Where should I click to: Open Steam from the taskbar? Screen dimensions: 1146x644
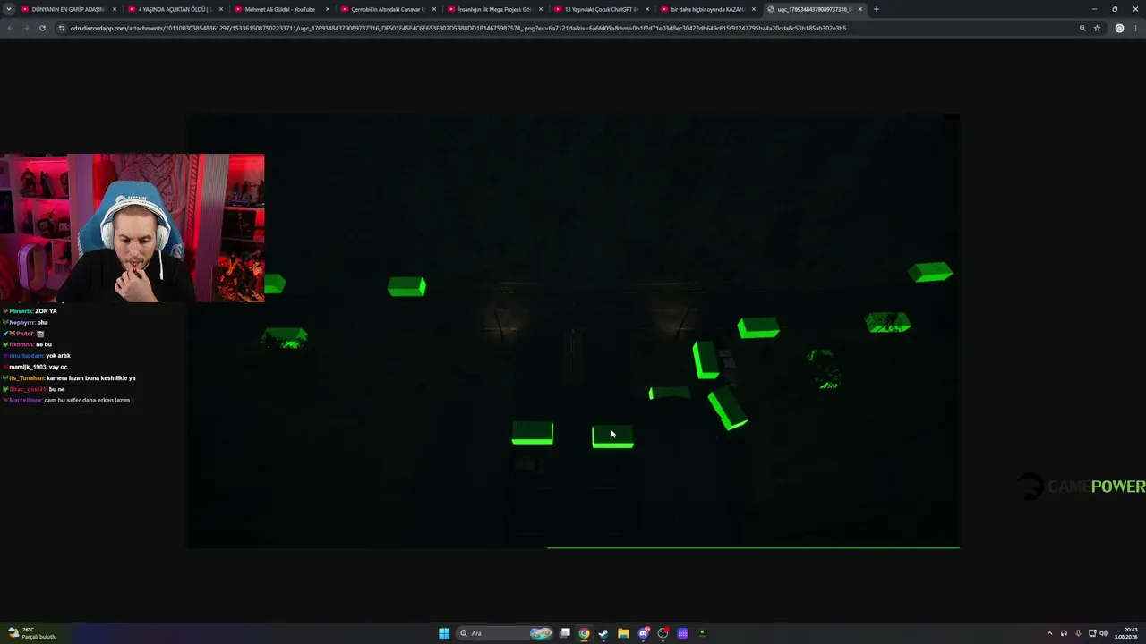click(x=603, y=633)
